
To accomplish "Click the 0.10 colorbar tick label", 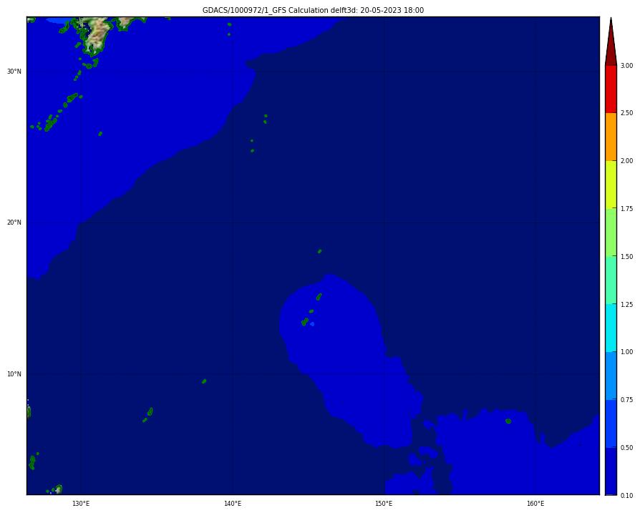I will click(x=626, y=495).
